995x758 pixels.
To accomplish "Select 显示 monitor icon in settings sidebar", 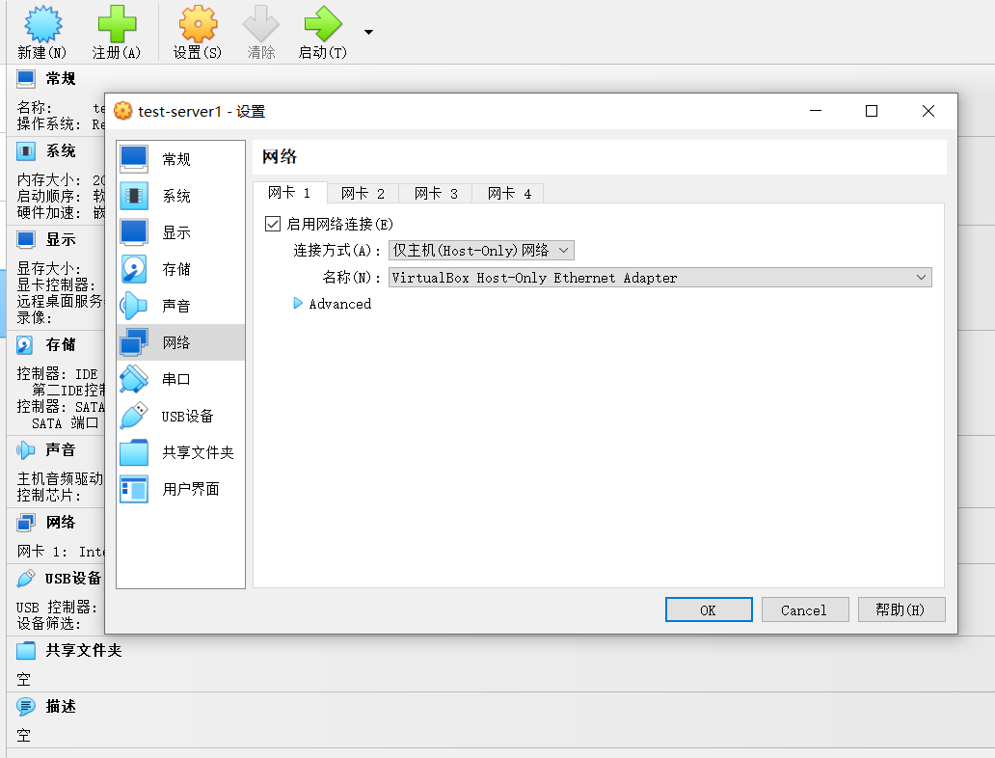I will (134, 232).
